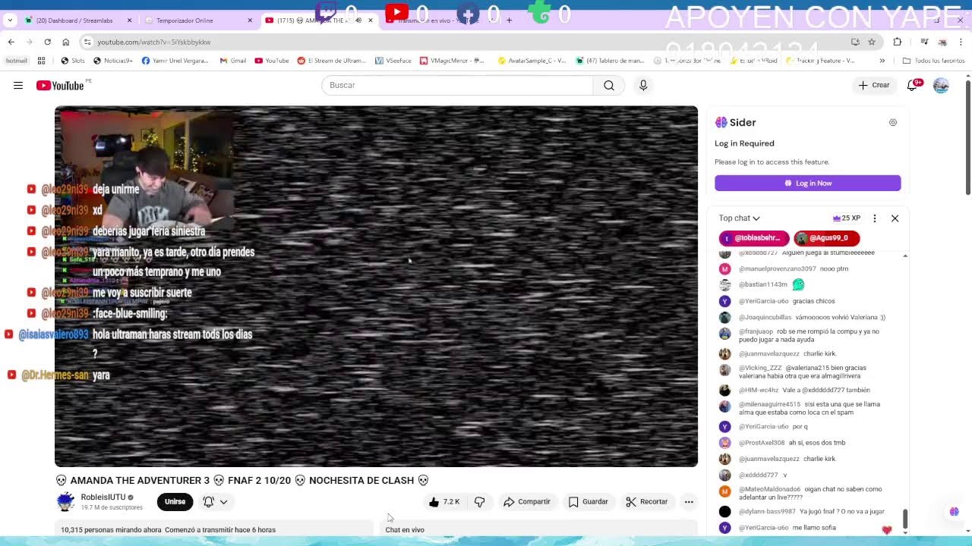The image size is (972, 546).
Task: Click the live video player area
Action: click(x=376, y=287)
